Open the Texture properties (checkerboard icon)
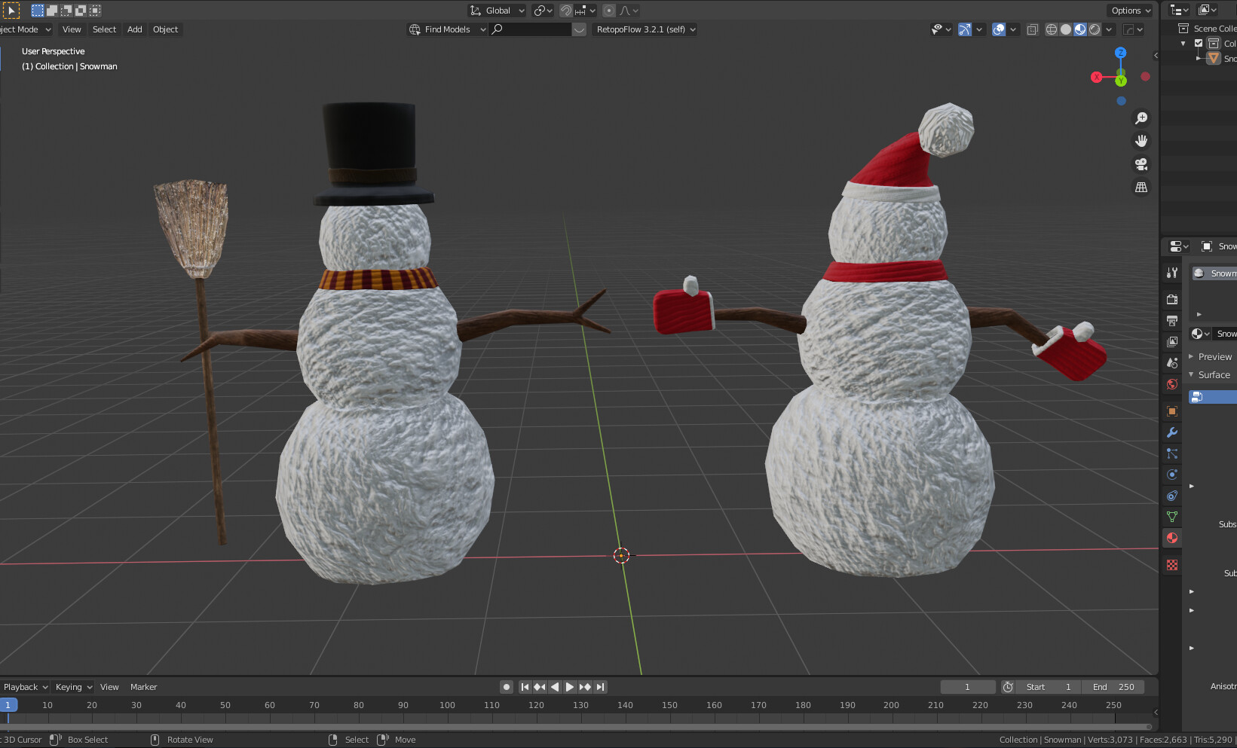The height and width of the screenshot is (748, 1237). pos(1171,565)
